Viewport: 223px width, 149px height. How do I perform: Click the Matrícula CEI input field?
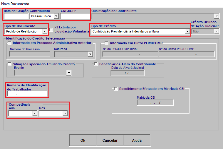[x=155, y=102]
